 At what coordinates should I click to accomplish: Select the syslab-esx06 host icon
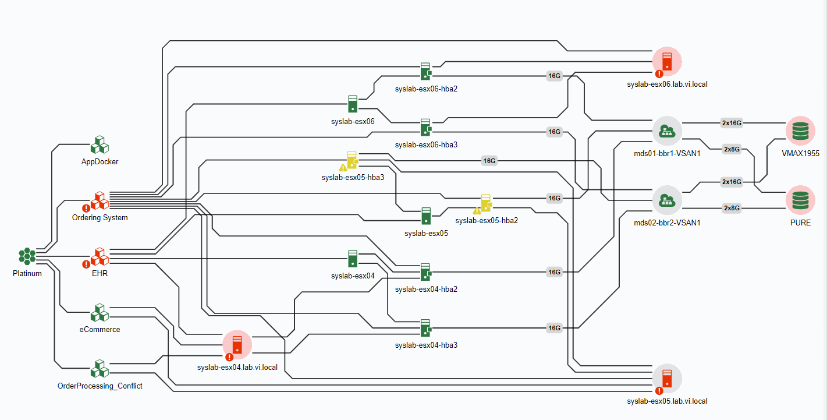(x=353, y=104)
